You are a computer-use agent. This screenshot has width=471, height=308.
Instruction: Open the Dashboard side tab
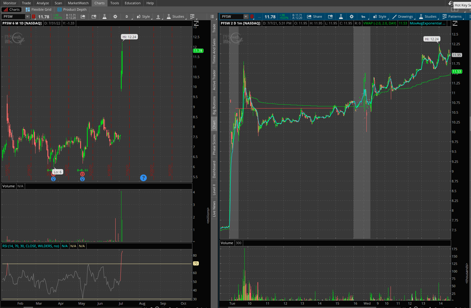tap(214, 169)
